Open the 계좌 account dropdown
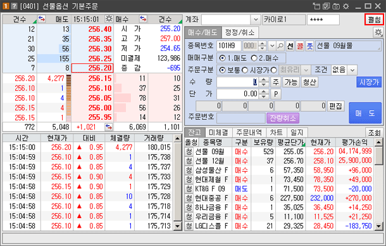The image size is (386, 246). [x=256, y=20]
